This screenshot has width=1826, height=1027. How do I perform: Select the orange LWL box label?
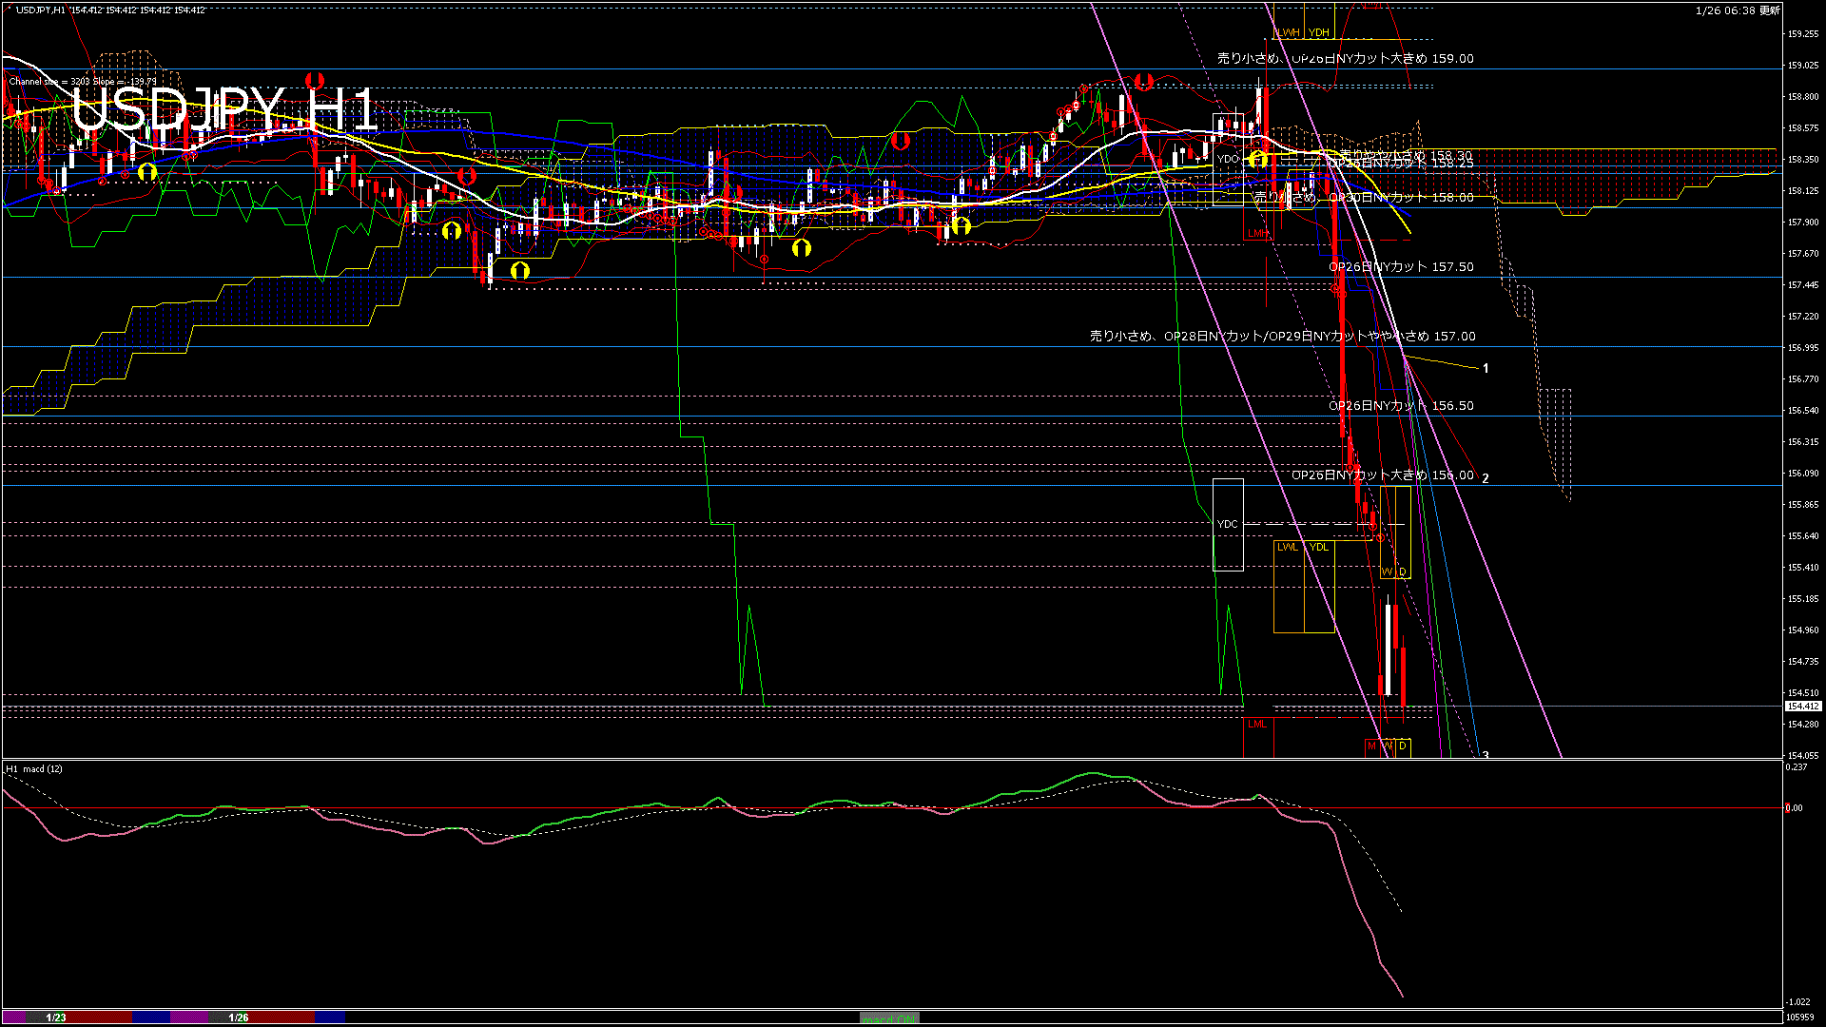point(1288,547)
